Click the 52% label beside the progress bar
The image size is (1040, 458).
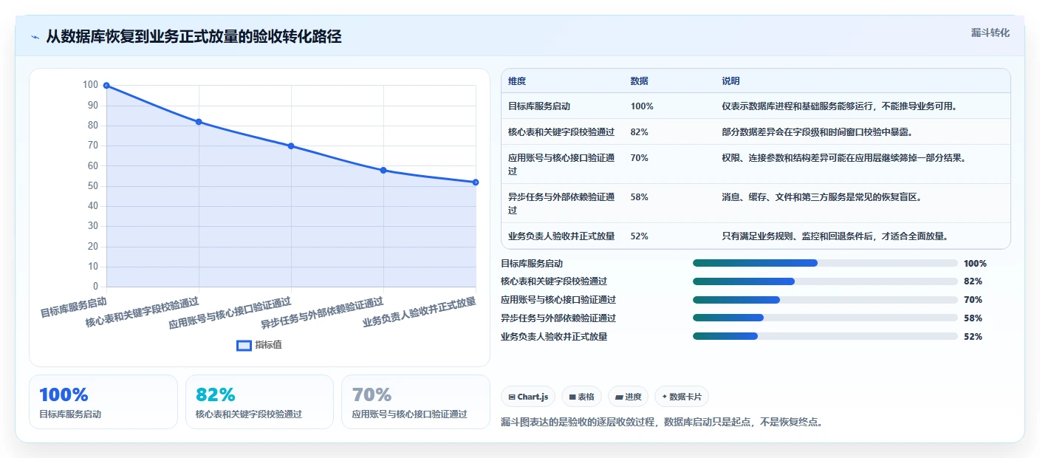click(973, 337)
